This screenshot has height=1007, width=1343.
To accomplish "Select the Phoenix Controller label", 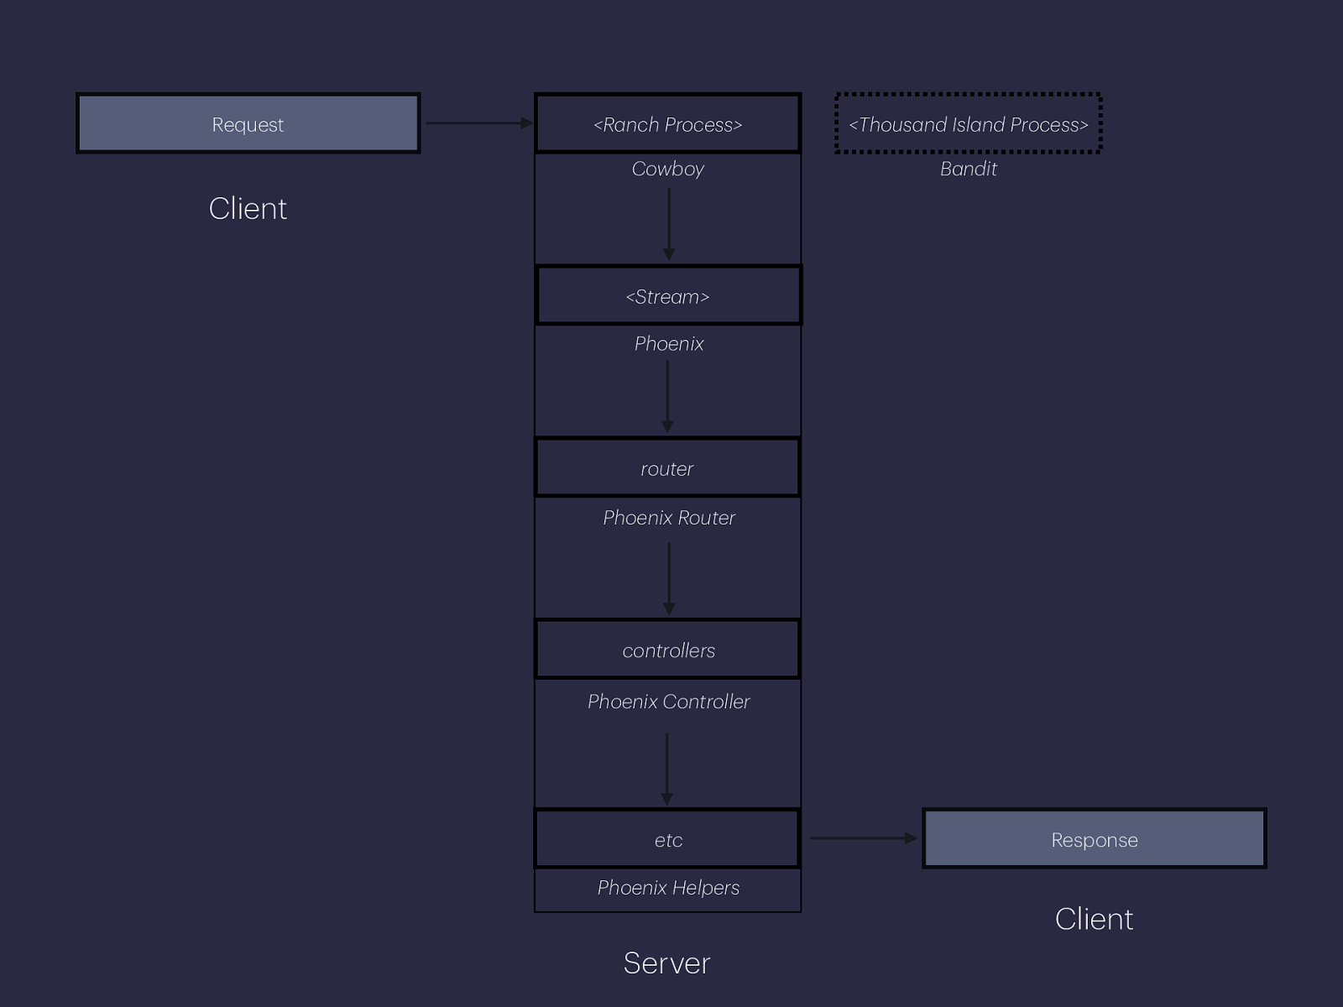I will 669,702.
